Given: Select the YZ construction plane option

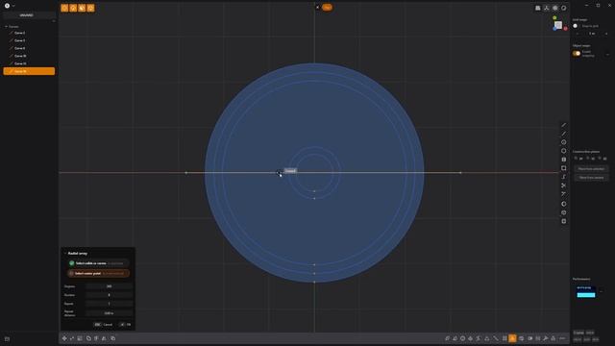Looking at the screenshot, I should coord(591,159).
